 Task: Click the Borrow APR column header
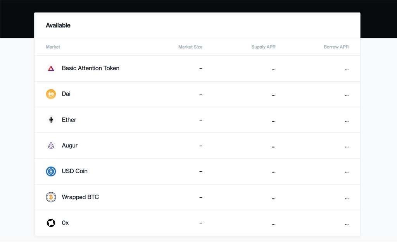click(336, 47)
